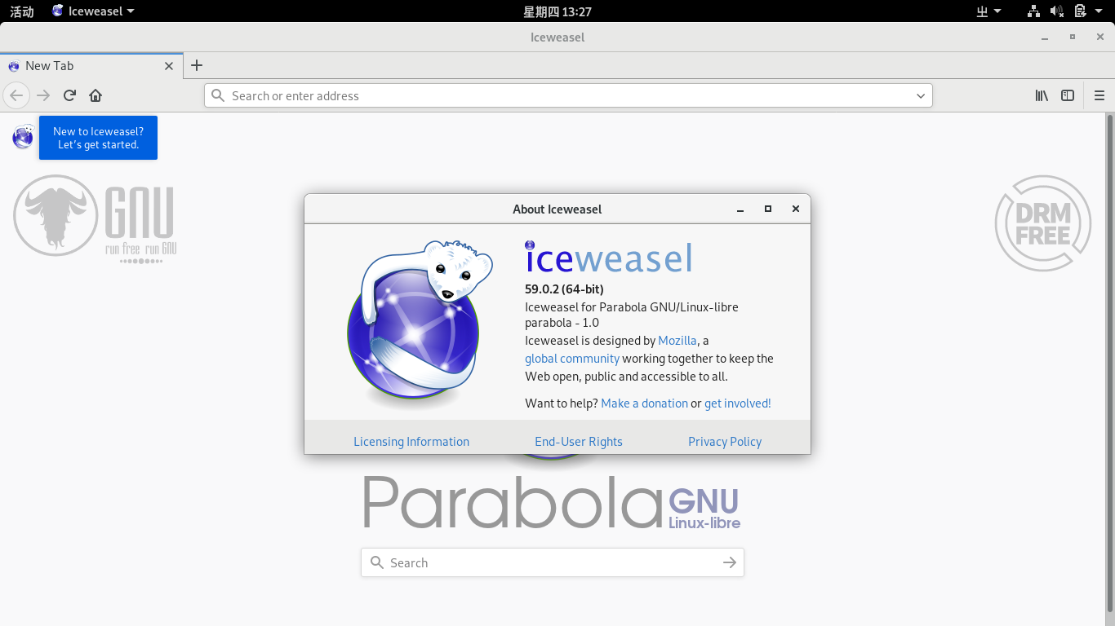Click the Reload page icon
This screenshot has width=1115, height=626.
click(x=69, y=95)
